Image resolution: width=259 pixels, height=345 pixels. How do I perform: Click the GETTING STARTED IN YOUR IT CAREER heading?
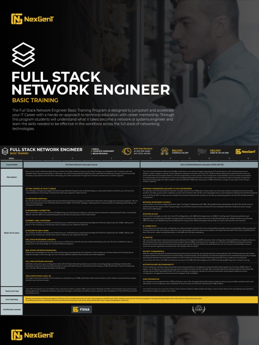point(41,189)
